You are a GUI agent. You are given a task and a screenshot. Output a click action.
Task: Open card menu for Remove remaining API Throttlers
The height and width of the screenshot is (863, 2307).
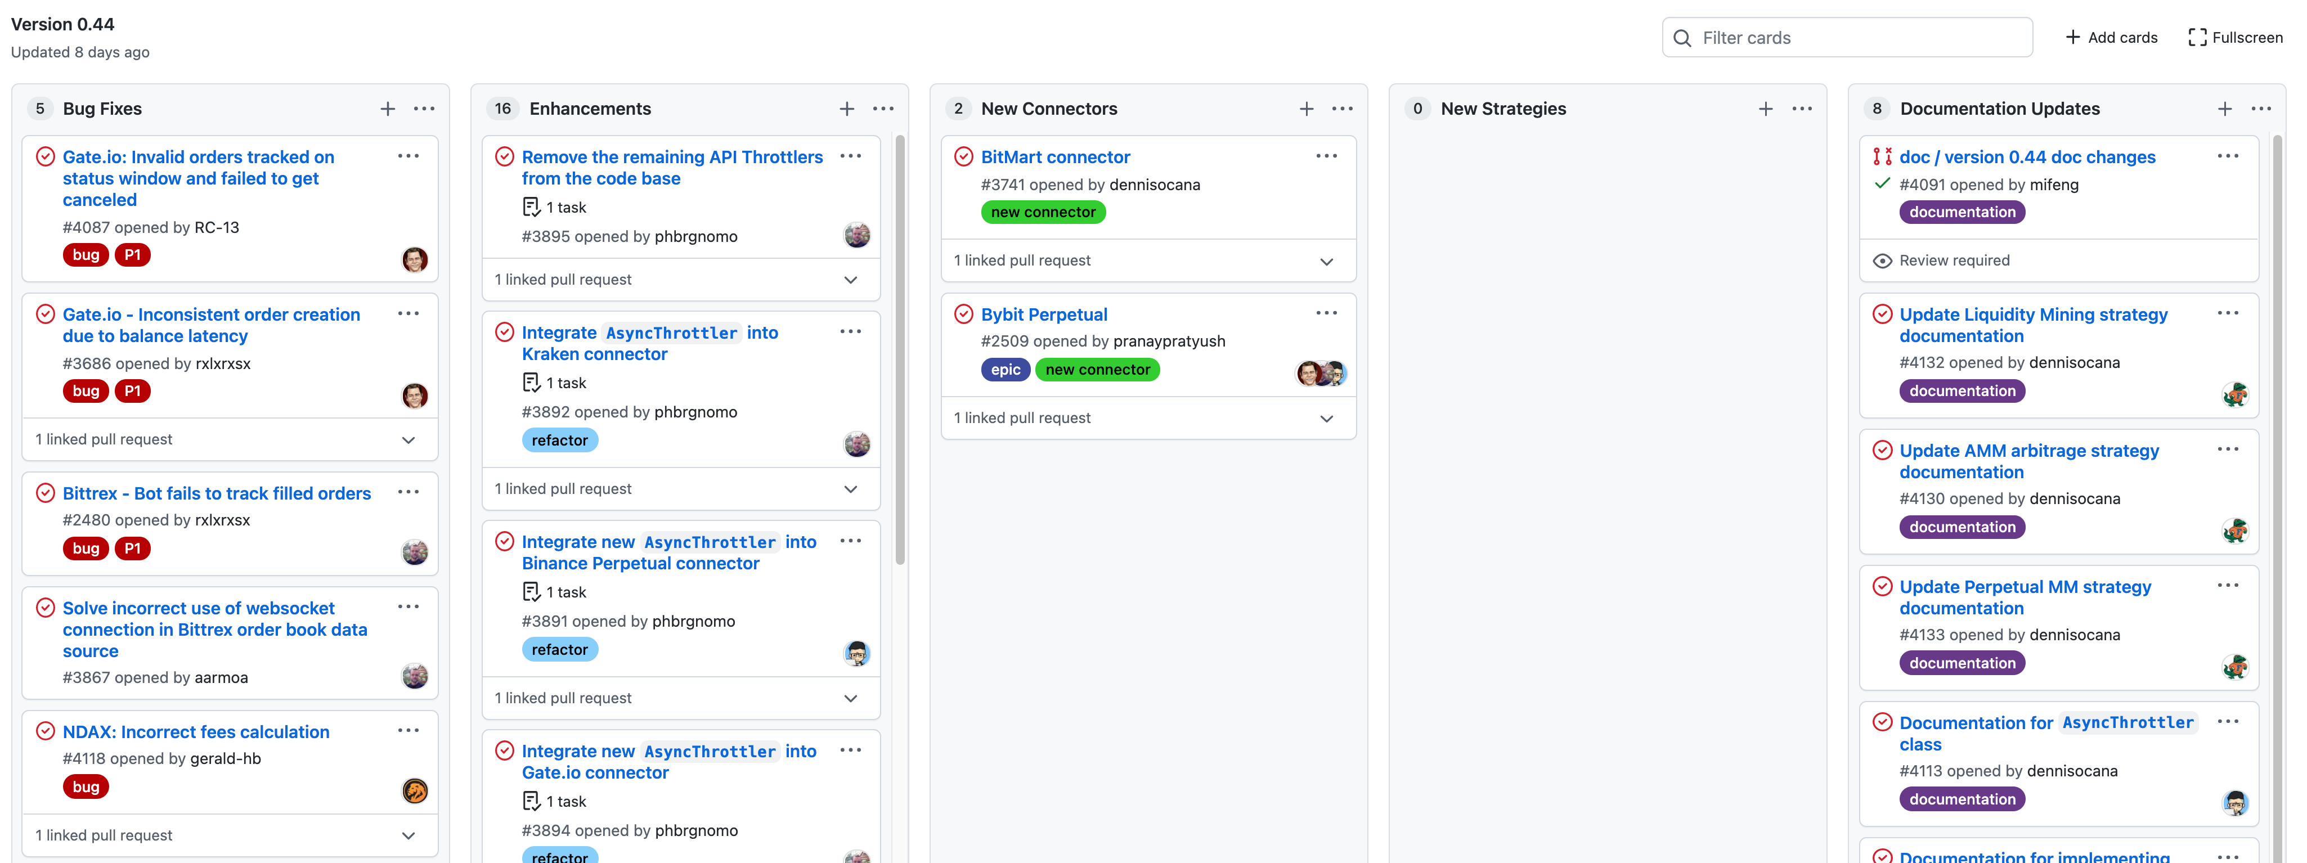[x=852, y=156]
